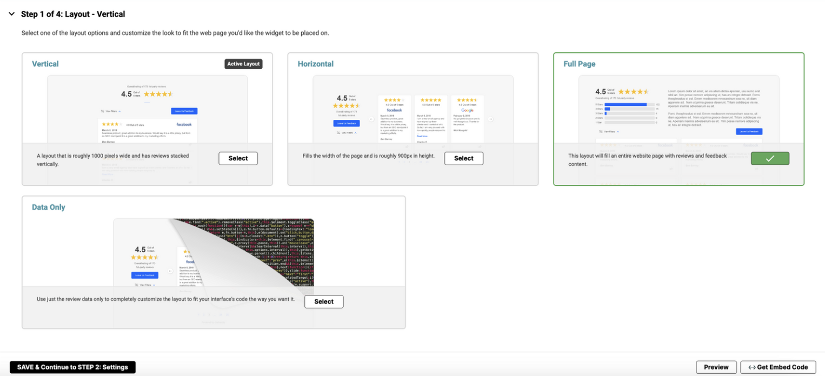Screen dimensions: 825x376
Task: Click View Filters in Vertical layout preview
Action: pyautogui.click(x=111, y=111)
